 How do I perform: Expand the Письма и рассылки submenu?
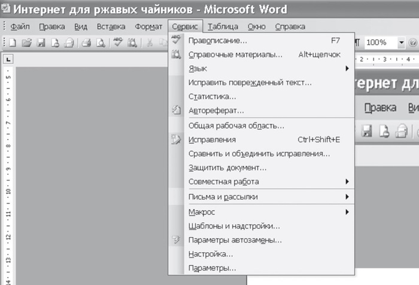[x=262, y=197]
